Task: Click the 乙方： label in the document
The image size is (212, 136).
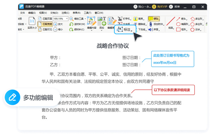Action: point(55,65)
